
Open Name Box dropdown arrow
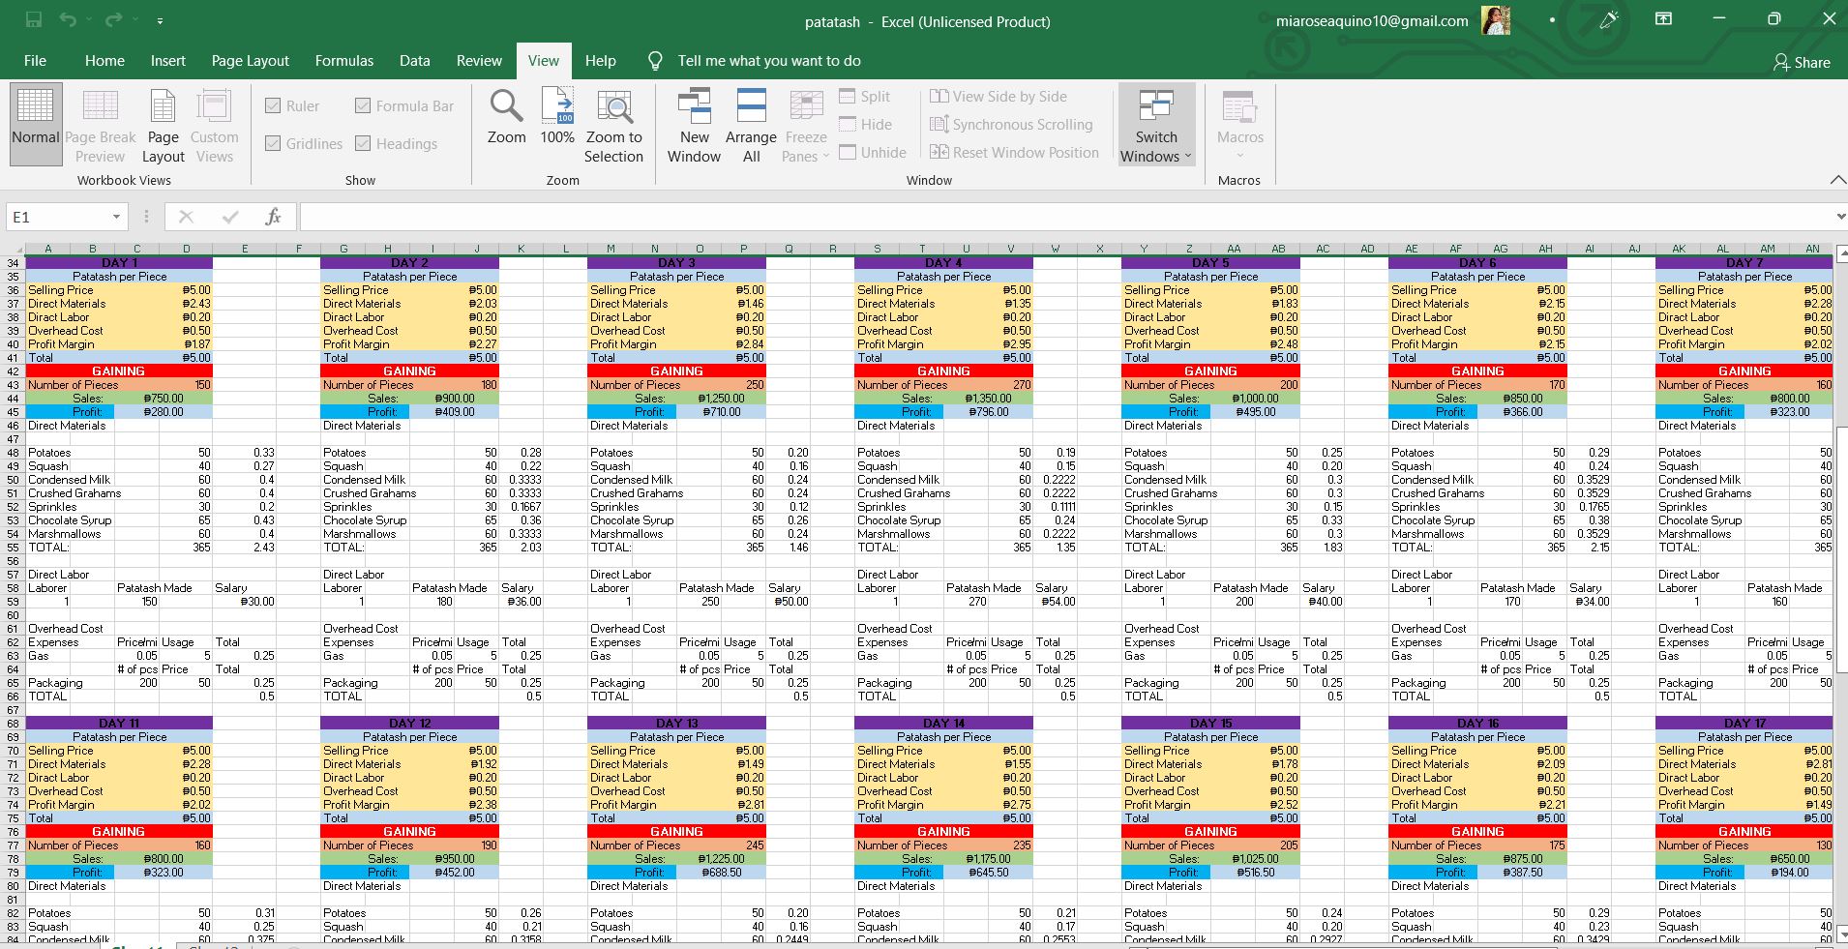coord(116,217)
